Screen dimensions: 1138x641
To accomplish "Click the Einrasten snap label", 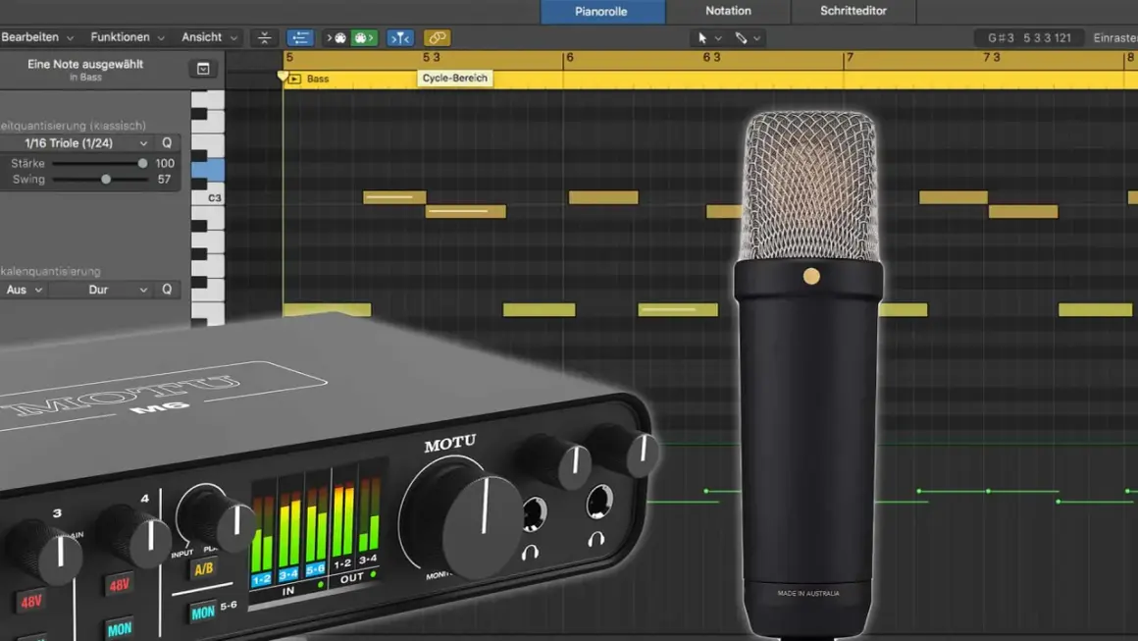I will (x=1115, y=37).
